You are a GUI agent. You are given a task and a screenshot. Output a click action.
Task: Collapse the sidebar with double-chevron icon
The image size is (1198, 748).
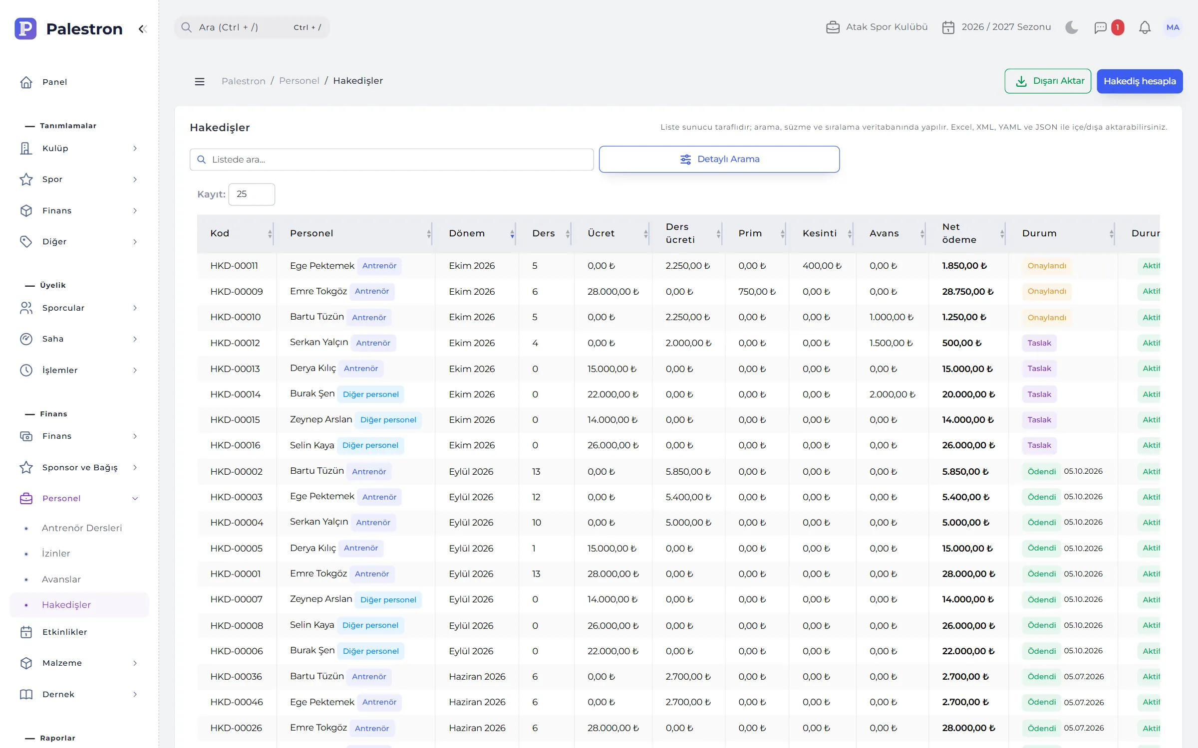143,29
